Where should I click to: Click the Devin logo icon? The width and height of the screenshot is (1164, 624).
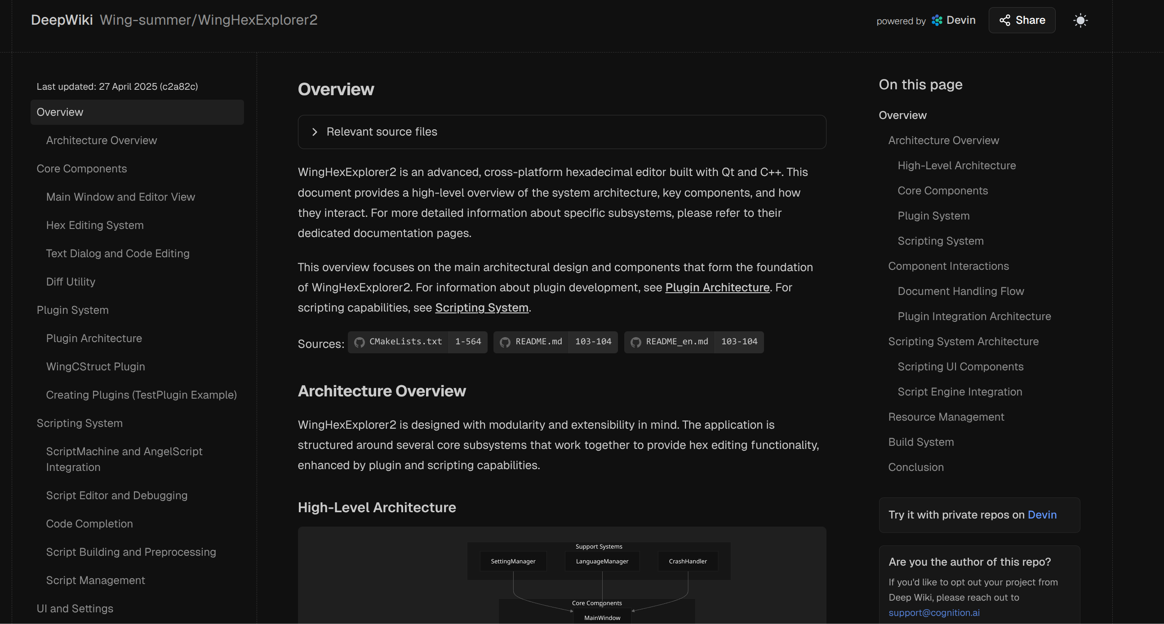(937, 20)
